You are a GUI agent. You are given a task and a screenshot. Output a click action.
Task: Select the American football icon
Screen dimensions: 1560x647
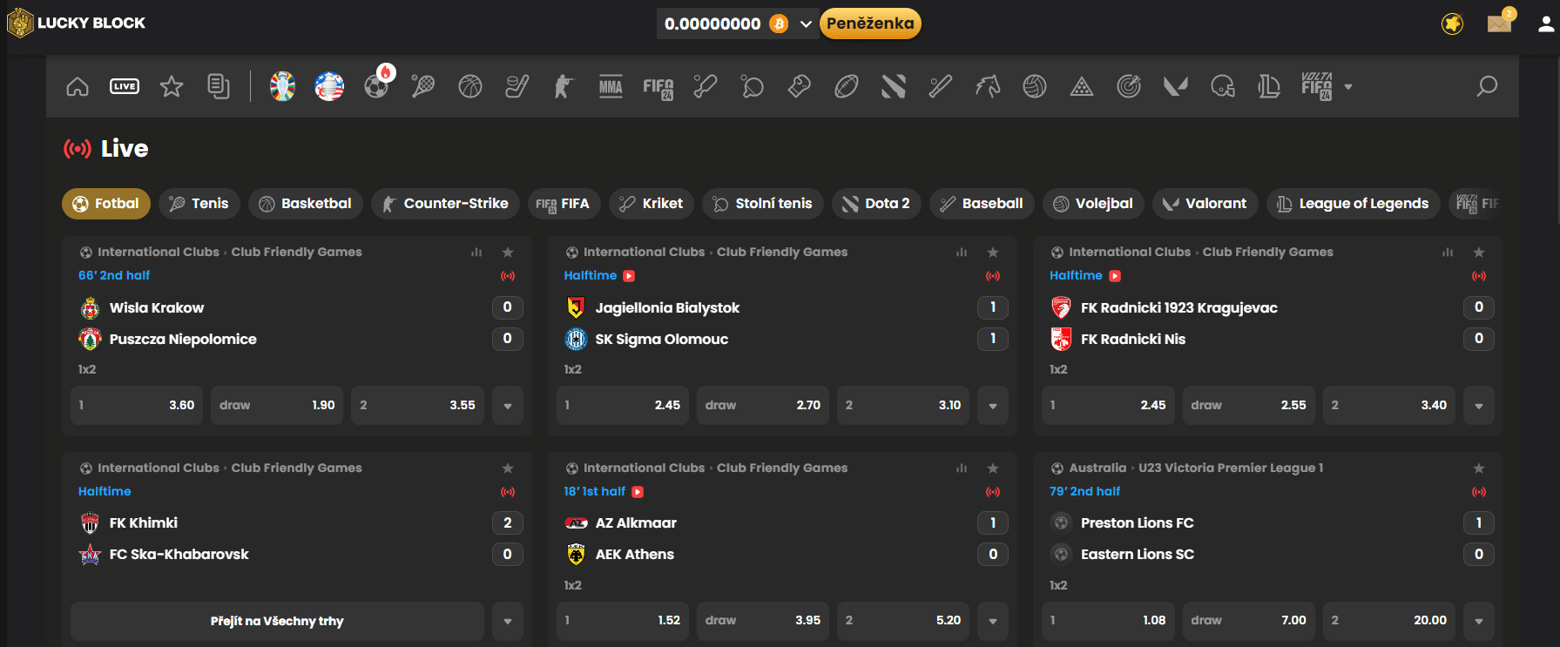click(847, 86)
